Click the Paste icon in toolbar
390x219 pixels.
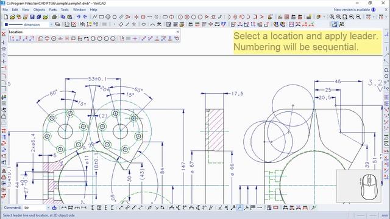tap(69, 17)
